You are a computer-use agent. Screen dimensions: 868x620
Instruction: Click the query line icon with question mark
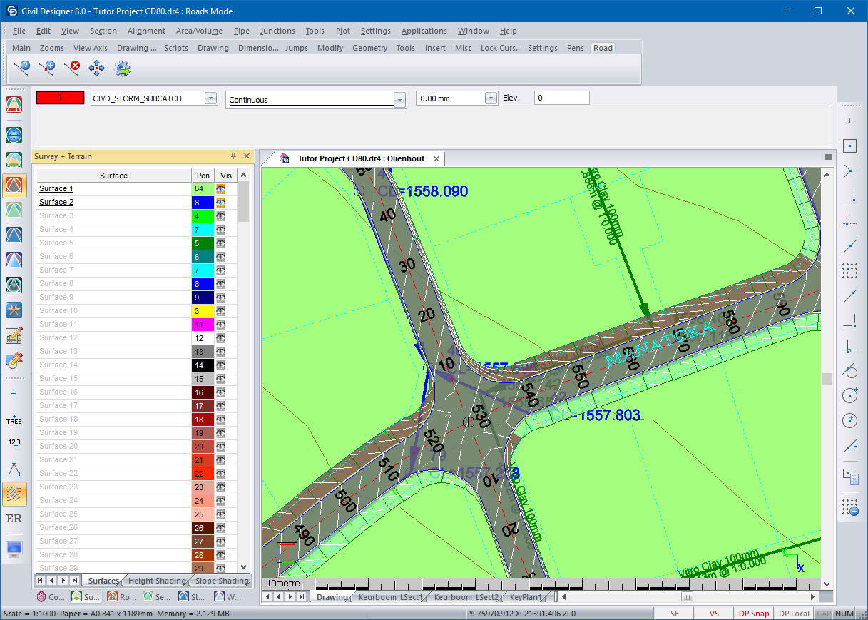pos(22,68)
